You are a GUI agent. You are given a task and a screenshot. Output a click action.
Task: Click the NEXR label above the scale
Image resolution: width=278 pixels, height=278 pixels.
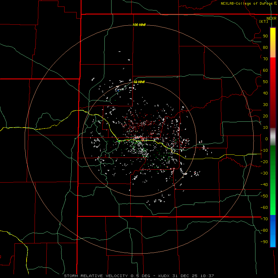[272, 19]
